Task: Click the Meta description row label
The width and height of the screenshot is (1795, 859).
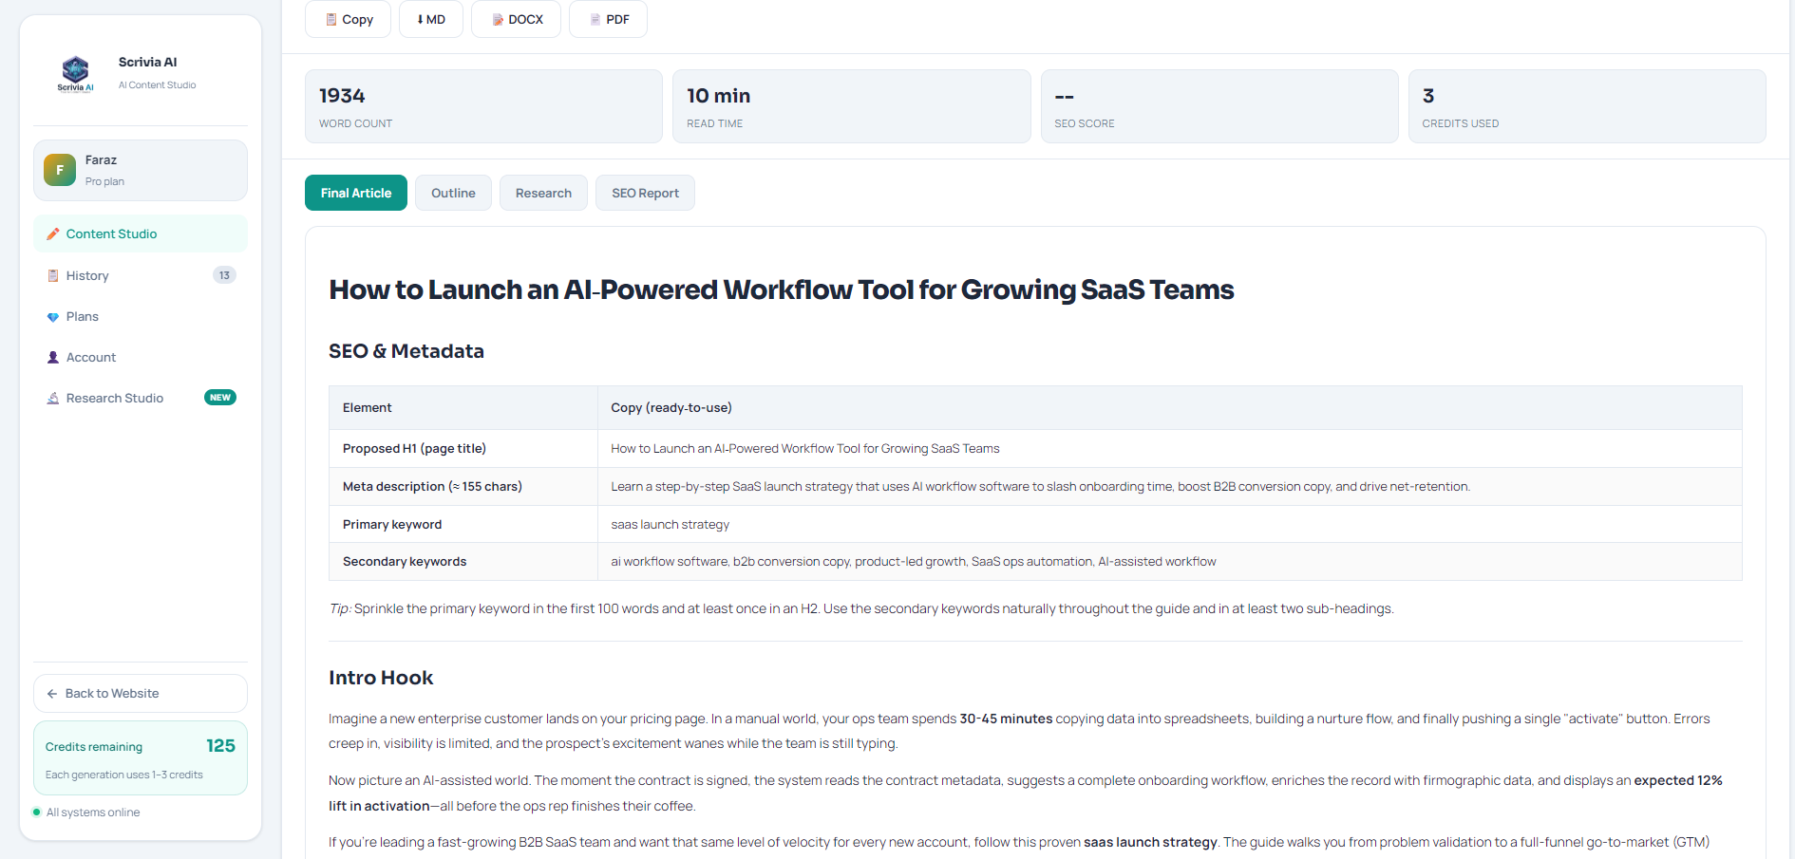Action: coord(463,487)
